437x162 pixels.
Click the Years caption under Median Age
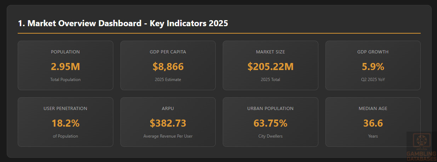tap(373, 136)
